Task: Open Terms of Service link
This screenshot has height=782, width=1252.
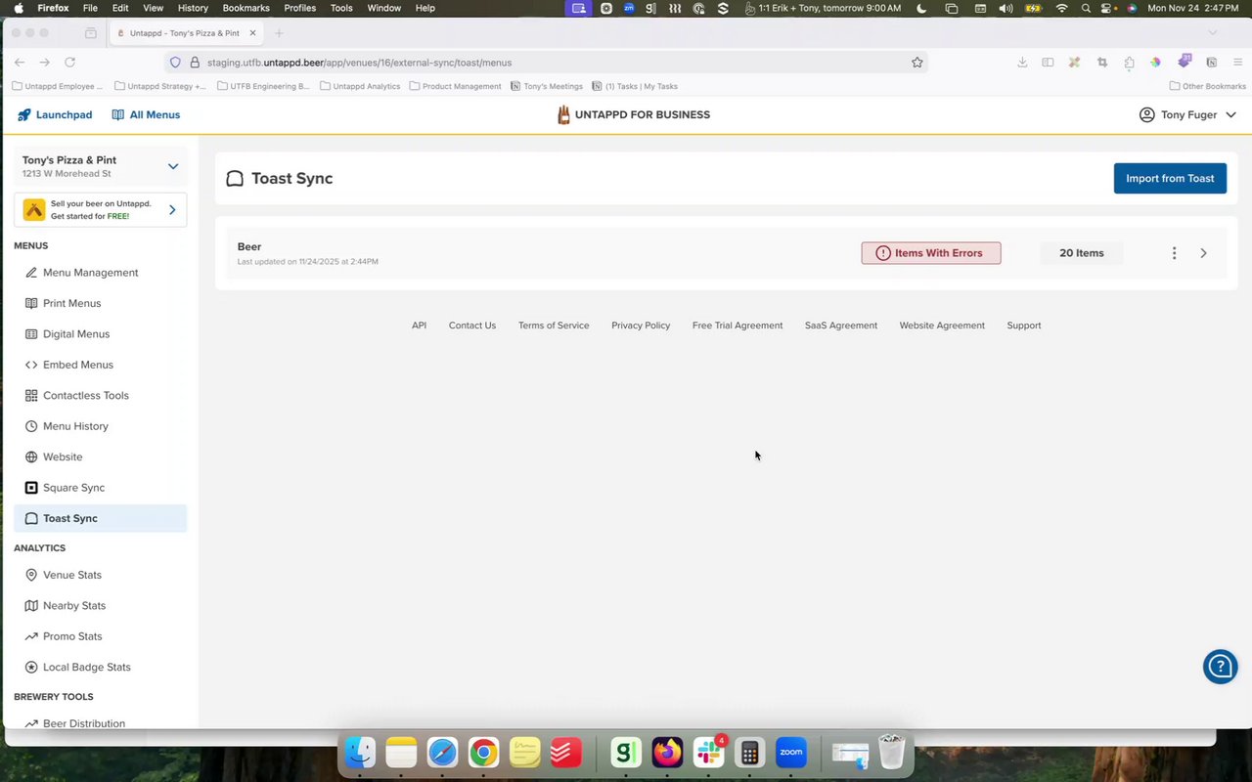Action: click(x=554, y=326)
